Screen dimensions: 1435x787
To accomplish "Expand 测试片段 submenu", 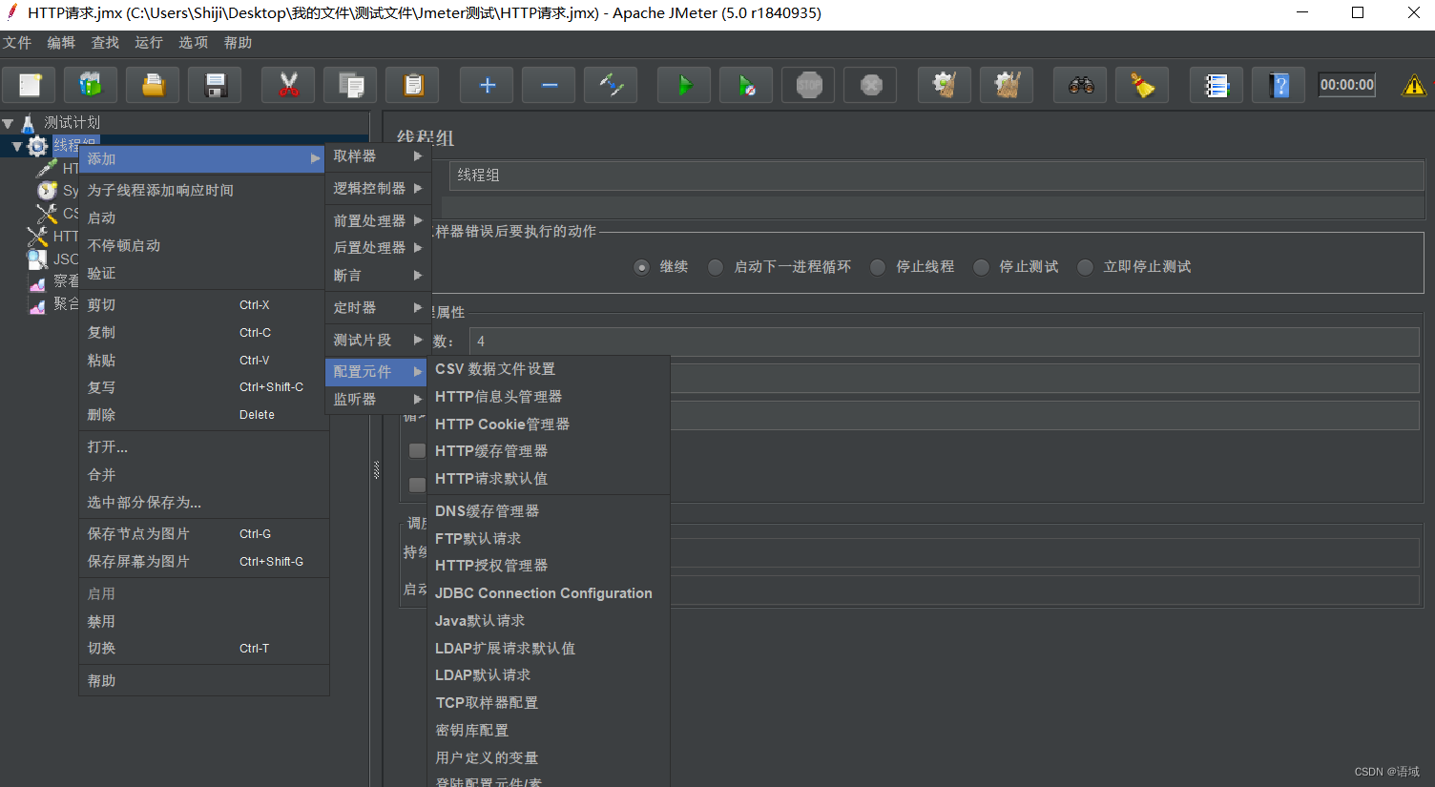I will [x=378, y=340].
